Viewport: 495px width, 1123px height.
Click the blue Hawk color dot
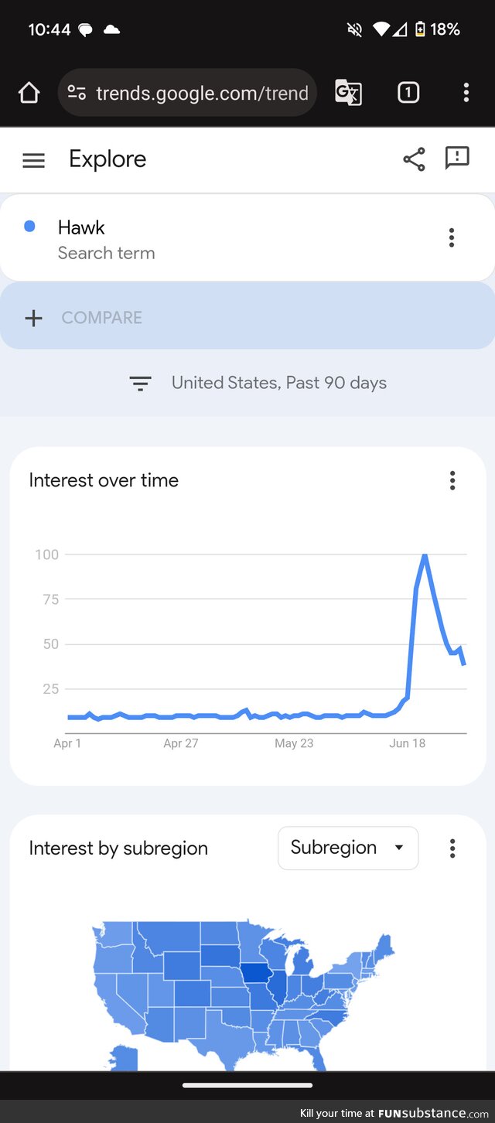click(x=29, y=227)
